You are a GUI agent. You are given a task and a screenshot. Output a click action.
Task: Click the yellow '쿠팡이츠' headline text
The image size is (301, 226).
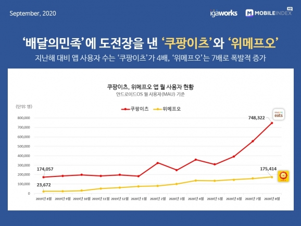point(187,43)
